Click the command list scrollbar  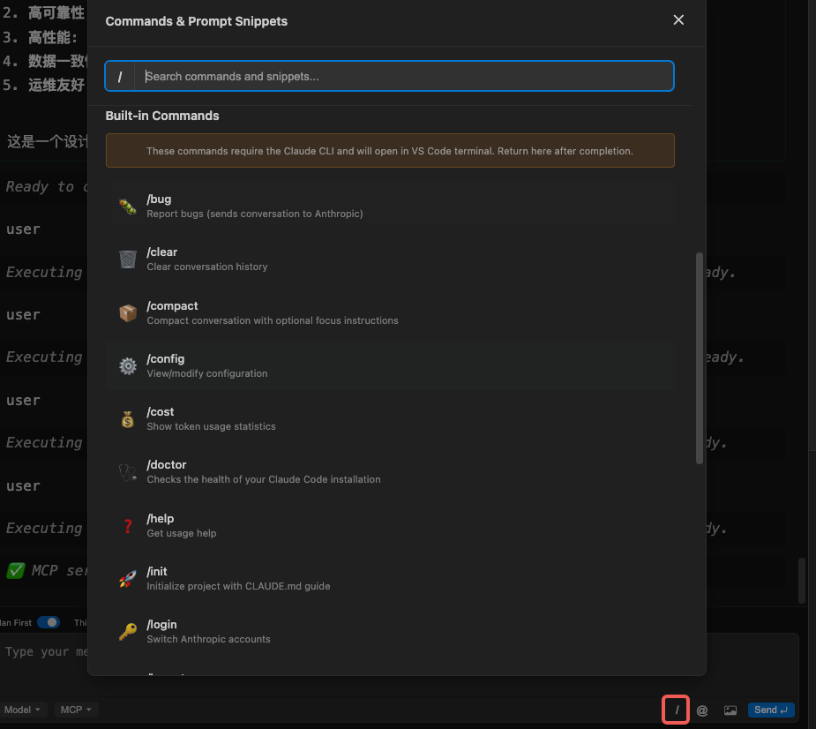tap(700, 357)
